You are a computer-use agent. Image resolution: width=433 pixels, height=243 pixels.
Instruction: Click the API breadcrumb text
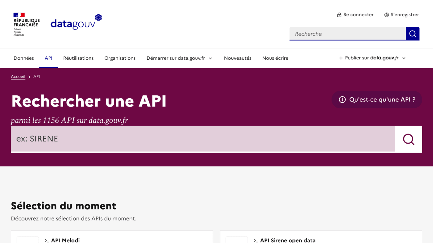click(x=37, y=77)
